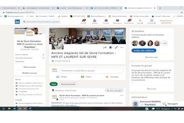Click the share arrow icon on group header
This screenshot has height=123, width=184.
point(105,47)
